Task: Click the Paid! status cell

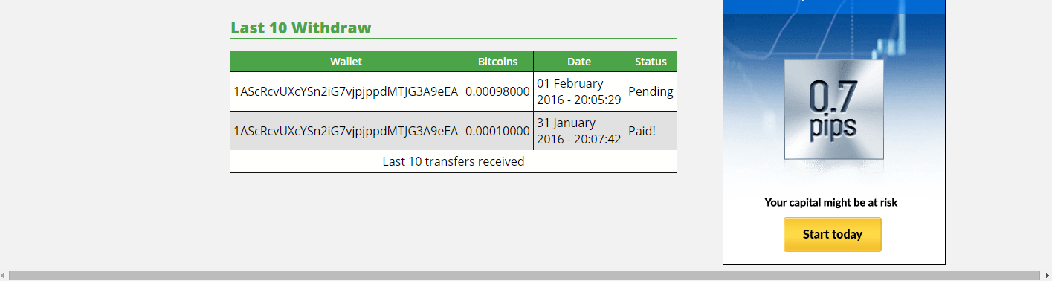Action: coord(651,131)
